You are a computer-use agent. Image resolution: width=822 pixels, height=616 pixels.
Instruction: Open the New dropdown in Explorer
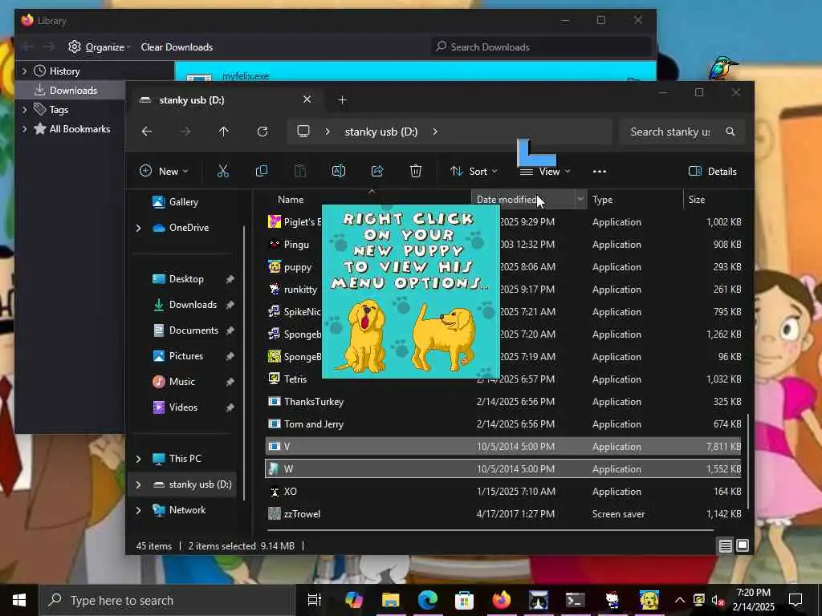[x=164, y=172]
